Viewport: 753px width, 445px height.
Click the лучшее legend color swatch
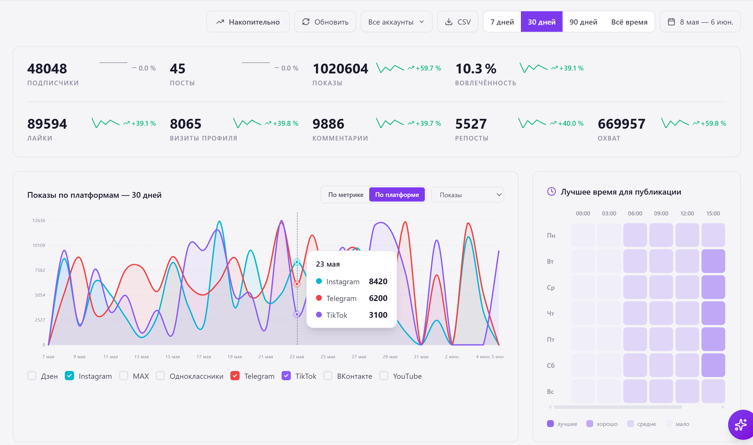pos(550,424)
